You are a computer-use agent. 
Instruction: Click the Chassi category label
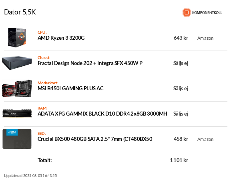coord(44,57)
